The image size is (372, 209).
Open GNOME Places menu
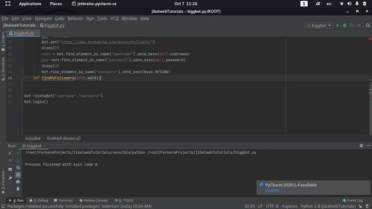tap(56, 4)
